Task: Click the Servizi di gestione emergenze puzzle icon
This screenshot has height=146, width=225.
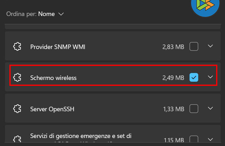Action: tap(17, 139)
